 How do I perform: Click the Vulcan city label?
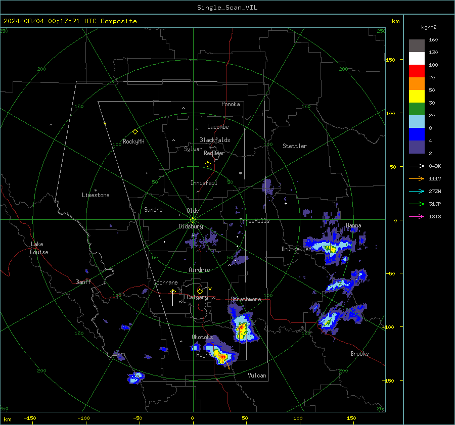pyautogui.click(x=257, y=375)
